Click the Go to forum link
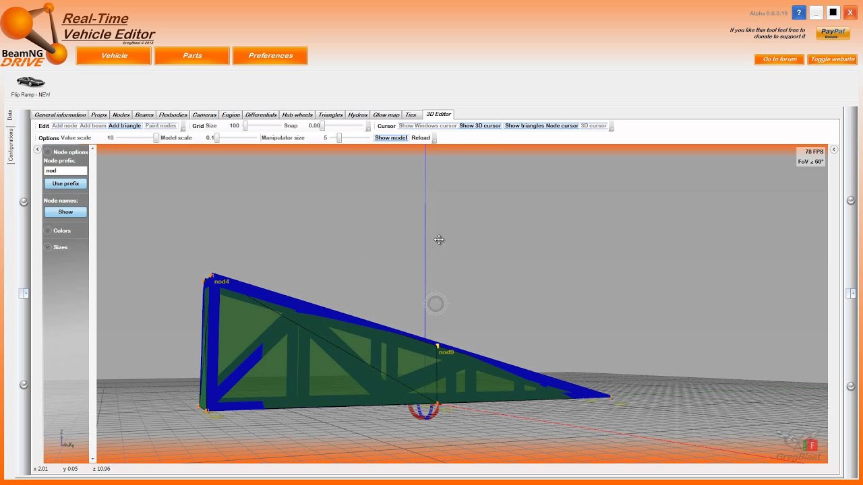Viewport: 863px width, 485px height. click(779, 59)
